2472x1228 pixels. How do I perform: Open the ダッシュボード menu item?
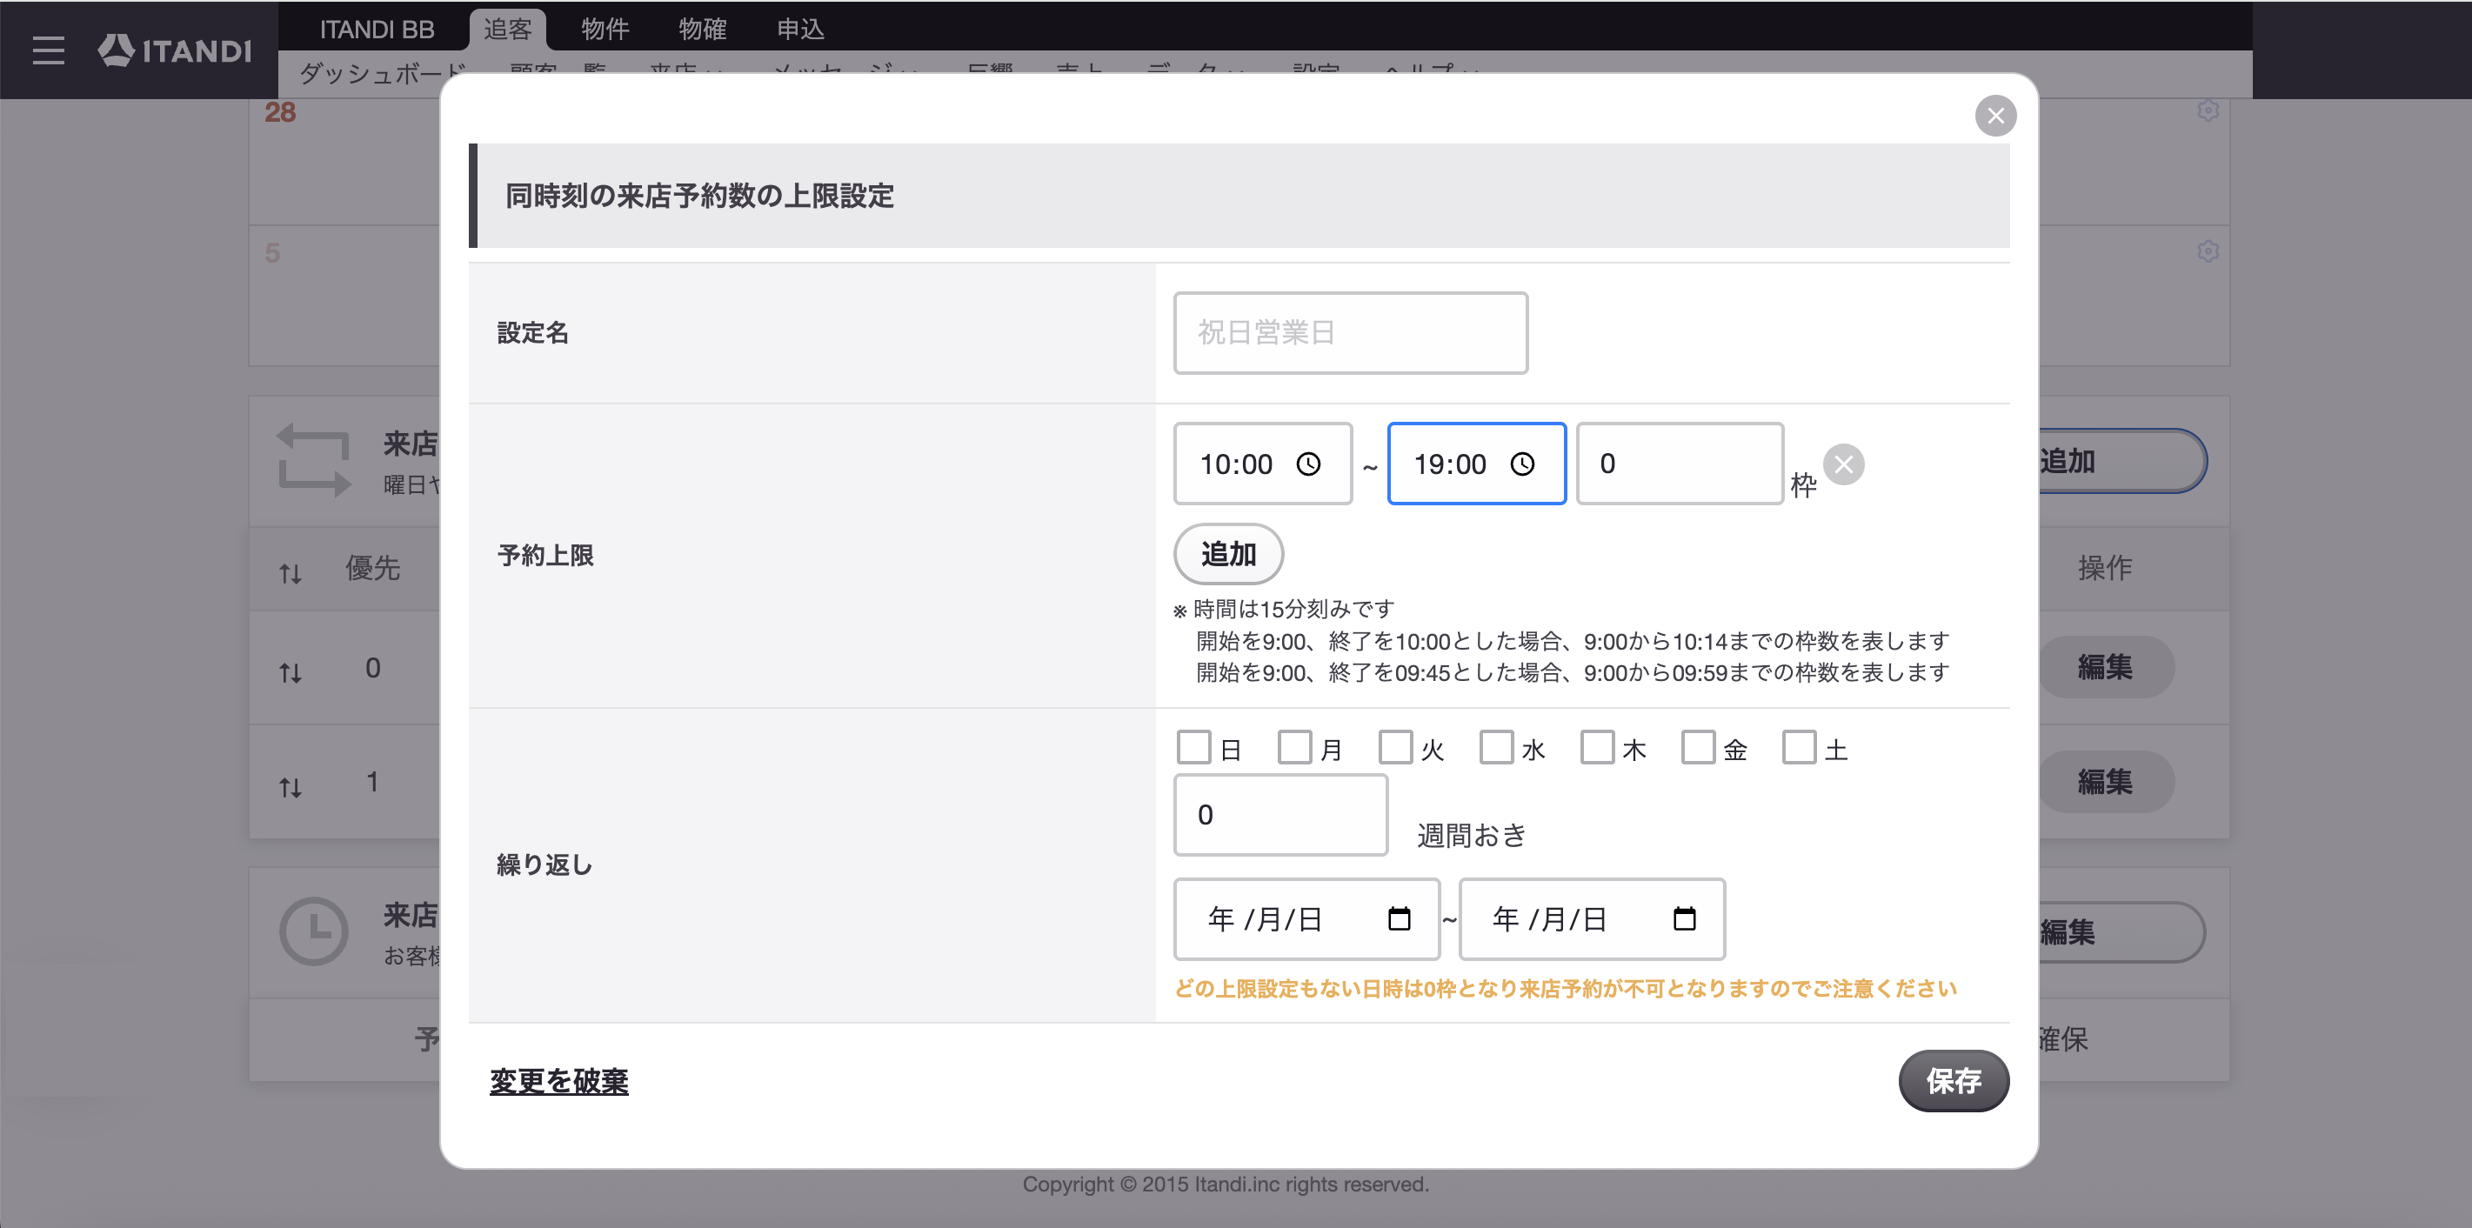pyautogui.click(x=382, y=72)
